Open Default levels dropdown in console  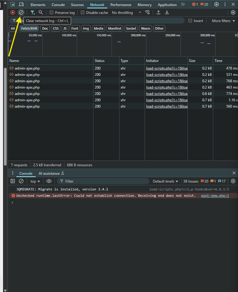click(165, 181)
